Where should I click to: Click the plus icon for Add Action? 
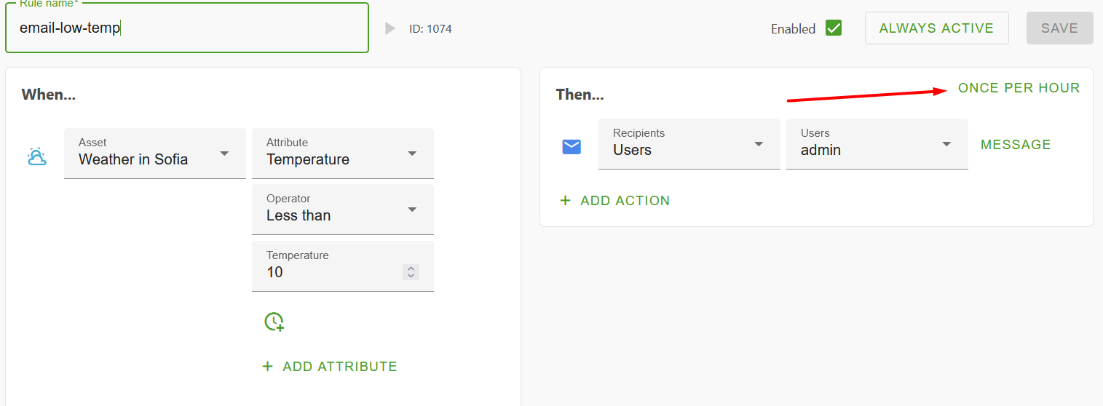[565, 201]
